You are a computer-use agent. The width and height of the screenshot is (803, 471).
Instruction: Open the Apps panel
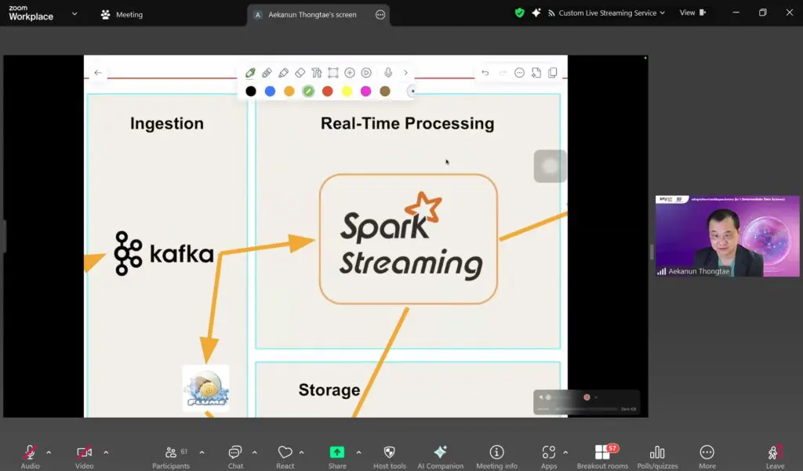click(548, 457)
